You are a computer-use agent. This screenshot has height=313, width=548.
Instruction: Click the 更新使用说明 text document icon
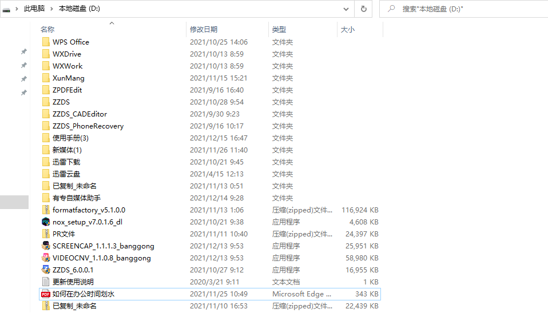point(46,282)
